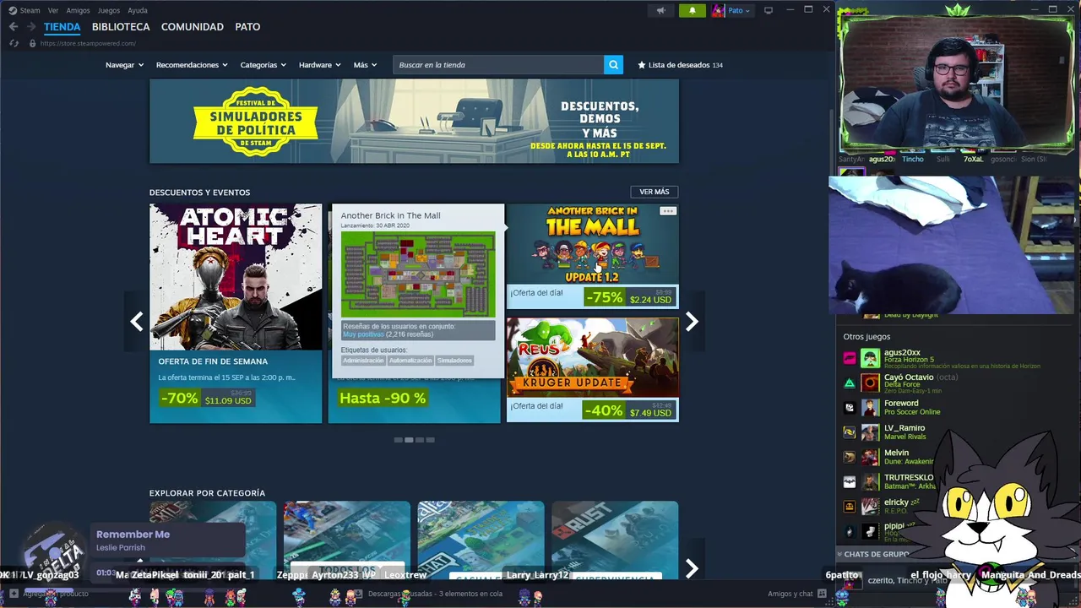Viewport: 1081px width, 608px height.
Task: Click the store search magnifier button
Action: pyautogui.click(x=613, y=64)
